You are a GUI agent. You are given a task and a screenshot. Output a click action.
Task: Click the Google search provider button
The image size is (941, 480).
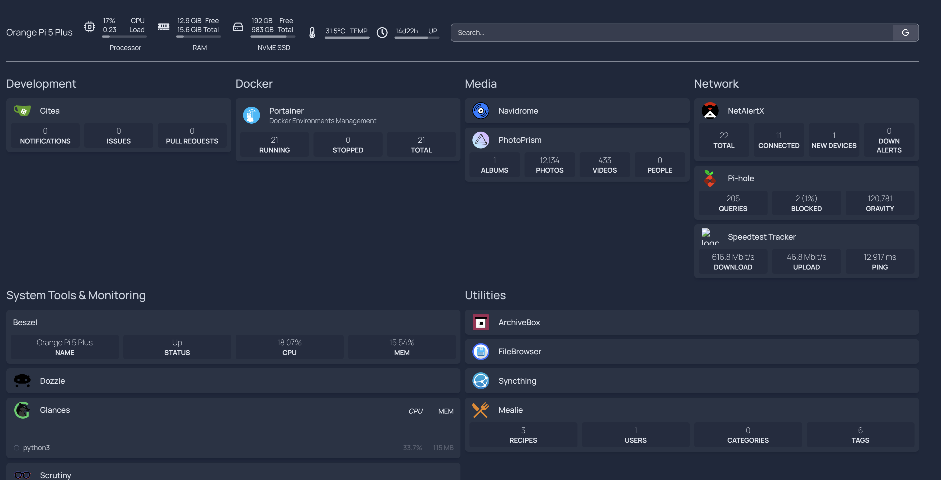(x=906, y=33)
